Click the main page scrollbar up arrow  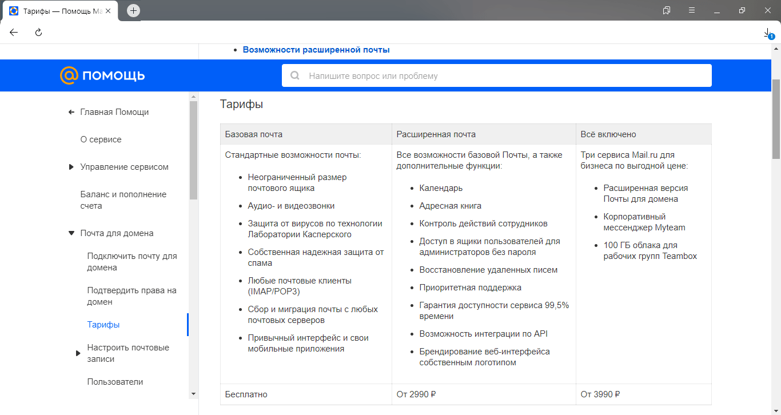pos(776,48)
